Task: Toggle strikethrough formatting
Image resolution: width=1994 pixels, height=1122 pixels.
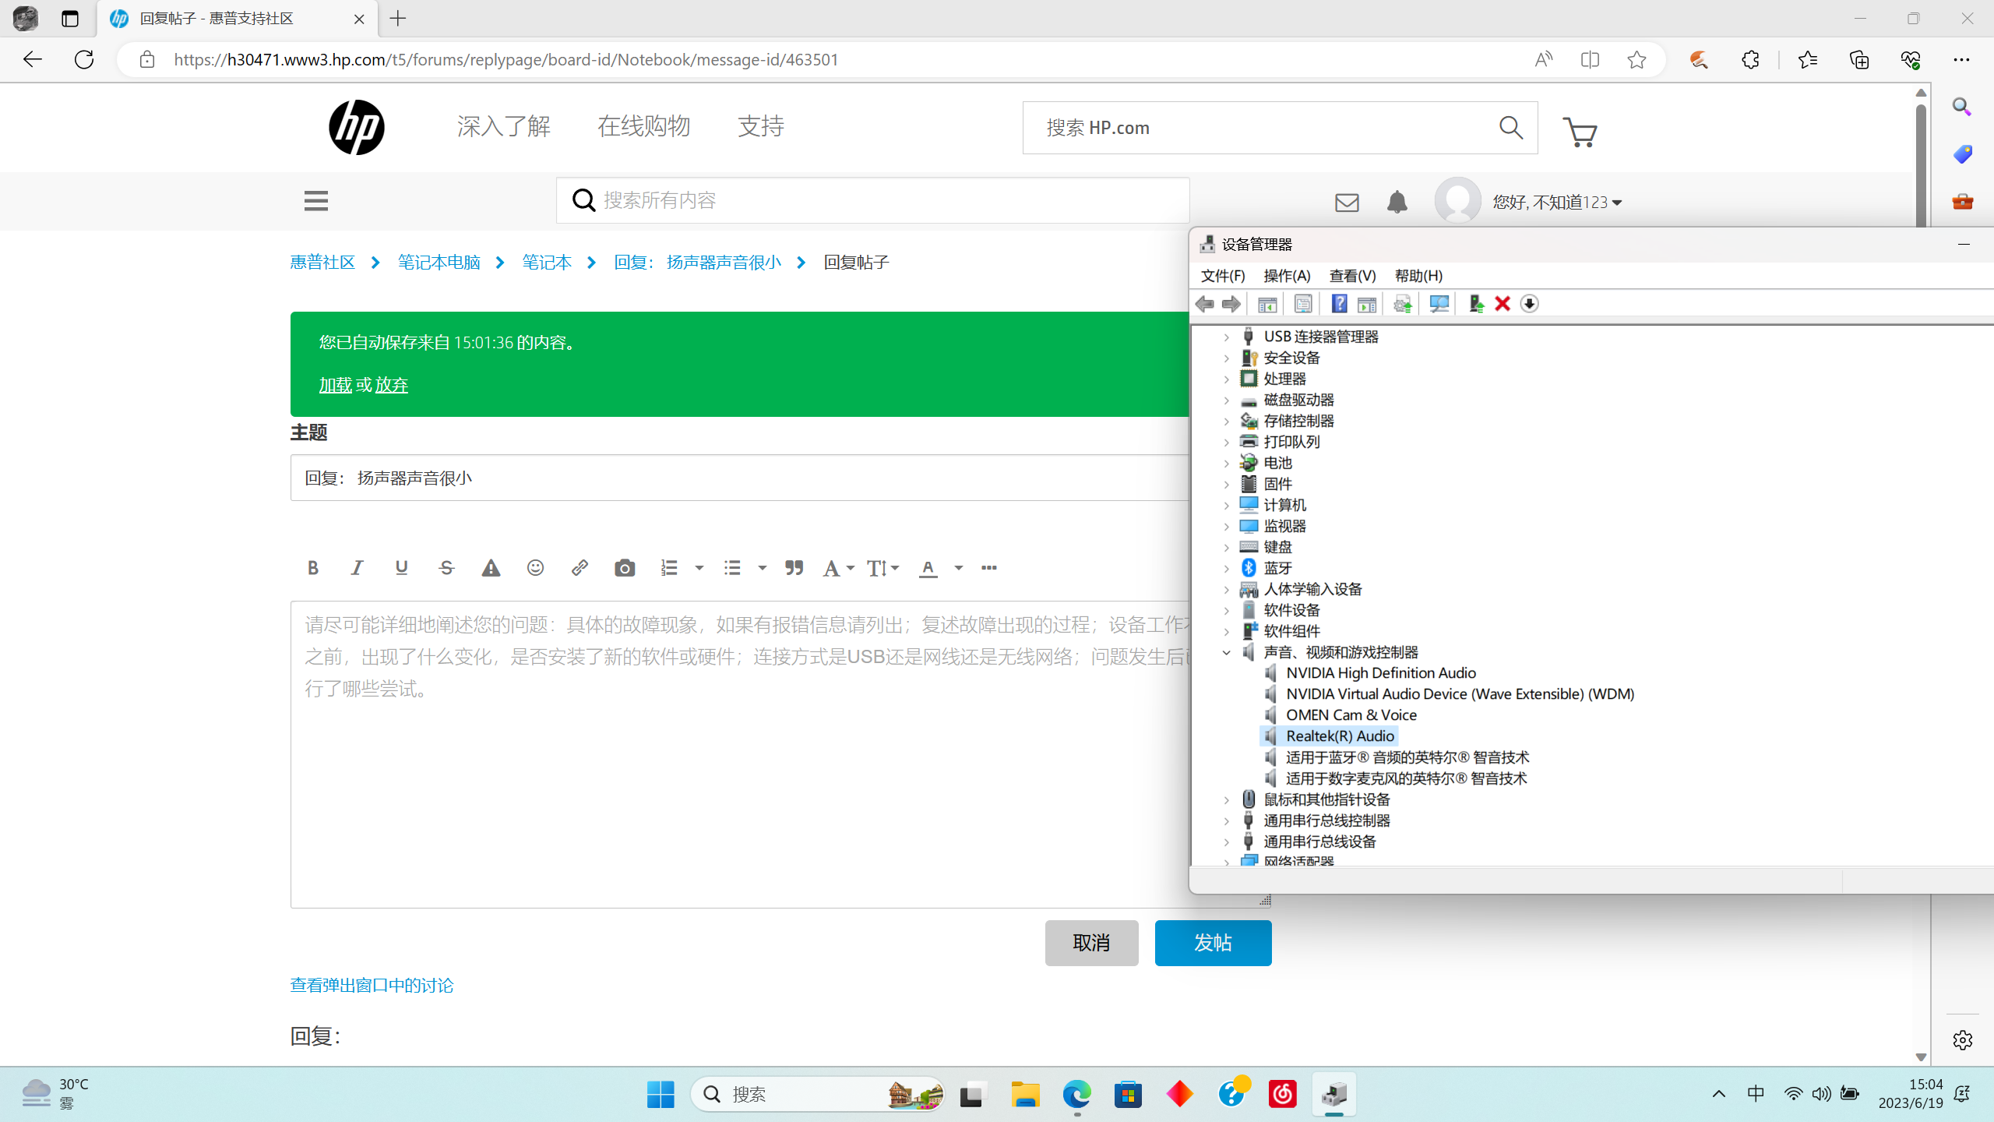Action: (446, 568)
